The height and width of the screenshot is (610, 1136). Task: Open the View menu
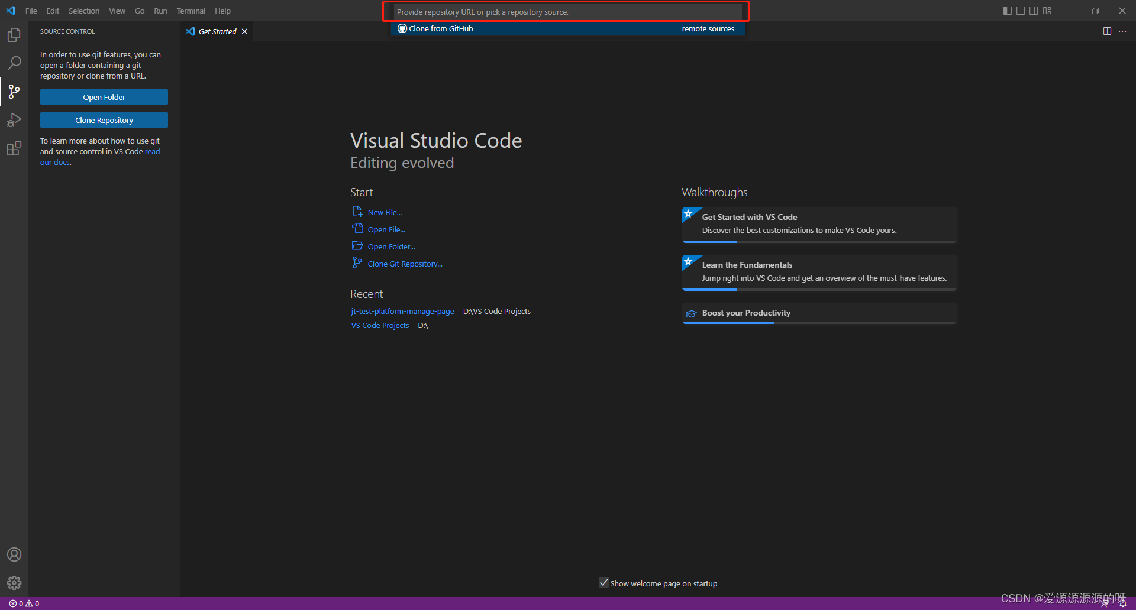(117, 11)
